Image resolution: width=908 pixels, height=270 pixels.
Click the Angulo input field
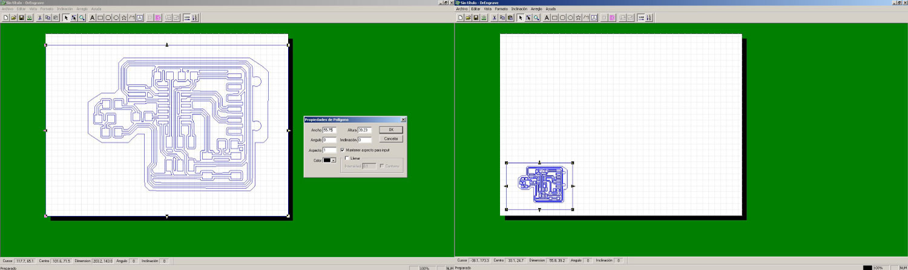point(329,140)
